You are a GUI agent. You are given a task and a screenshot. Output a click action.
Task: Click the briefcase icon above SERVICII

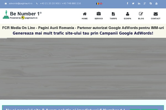click(99, 14)
